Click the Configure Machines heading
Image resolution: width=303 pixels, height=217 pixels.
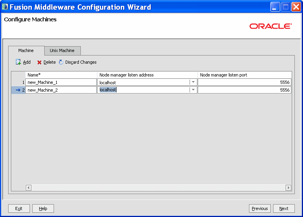(30, 19)
